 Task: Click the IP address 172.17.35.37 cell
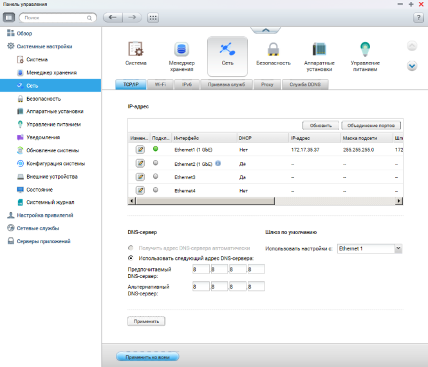tap(305, 150)
